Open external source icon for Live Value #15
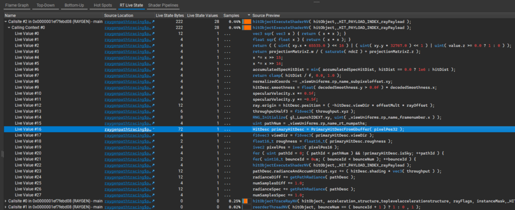The image size is (515, 210). click(x=153, y=123)
